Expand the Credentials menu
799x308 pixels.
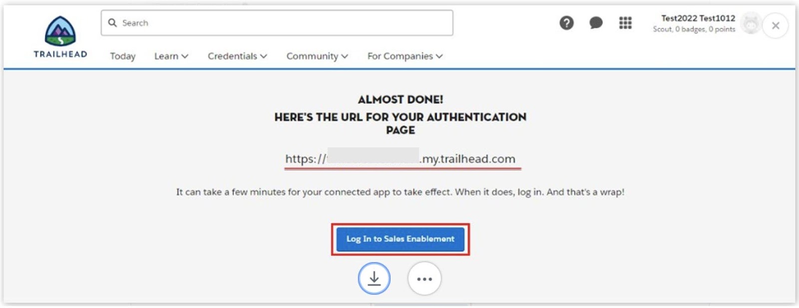[x=237, y=56]
